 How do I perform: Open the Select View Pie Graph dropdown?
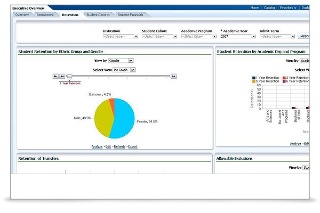pos(124,70)
